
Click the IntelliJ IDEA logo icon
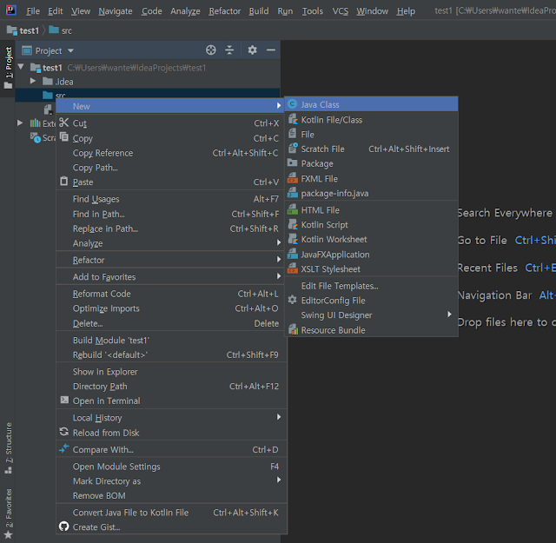(x=11, y=10)
